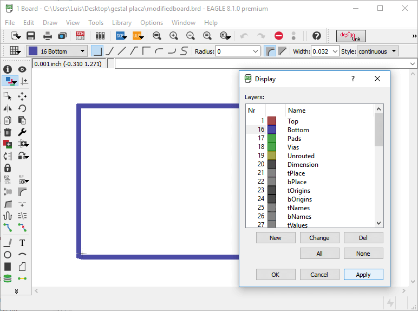
Task: Click the design link button
Action: [x=351, y=36]
